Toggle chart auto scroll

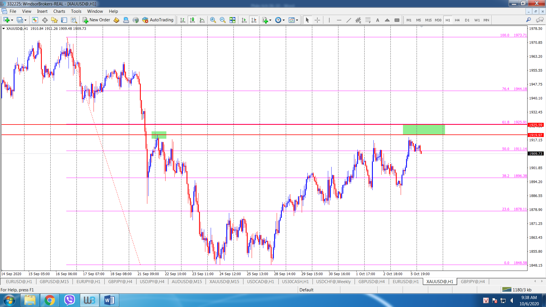click(244, 20)
